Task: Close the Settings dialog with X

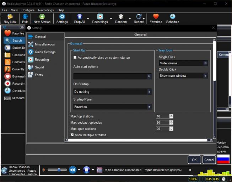Action: tap(213, 28)
